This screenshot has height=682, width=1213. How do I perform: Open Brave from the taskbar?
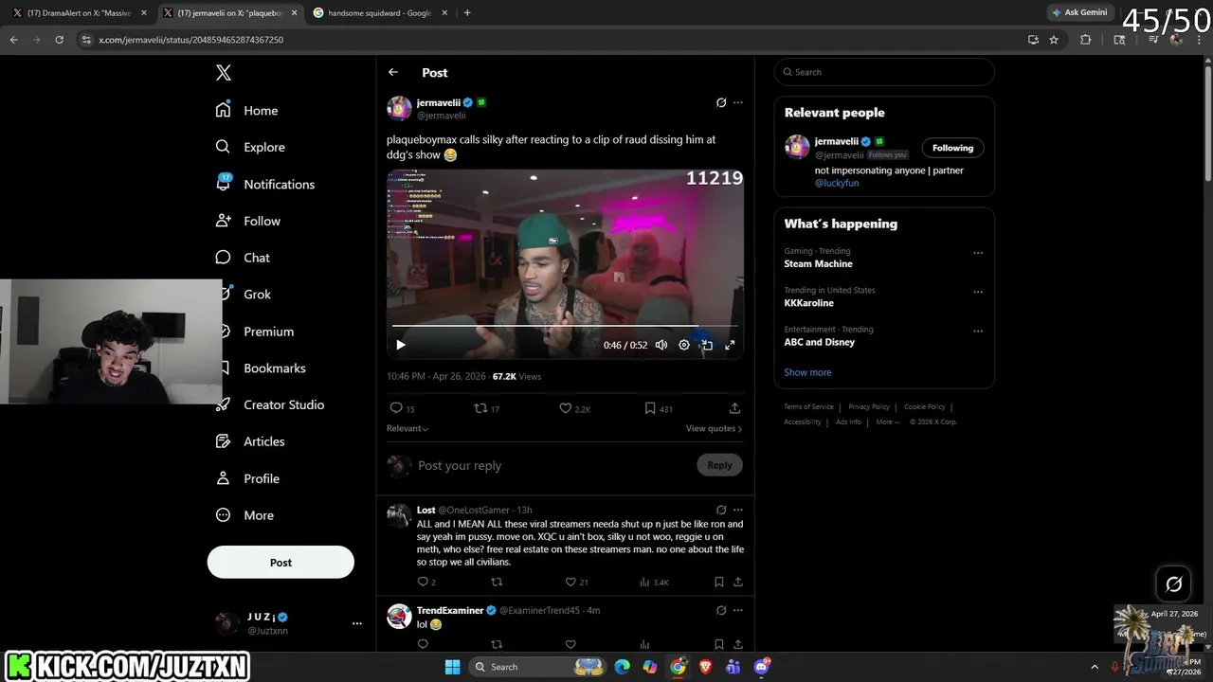[705, 667]
